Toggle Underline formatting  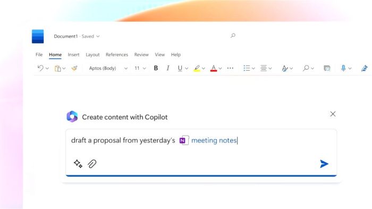(x=180, y=68)
